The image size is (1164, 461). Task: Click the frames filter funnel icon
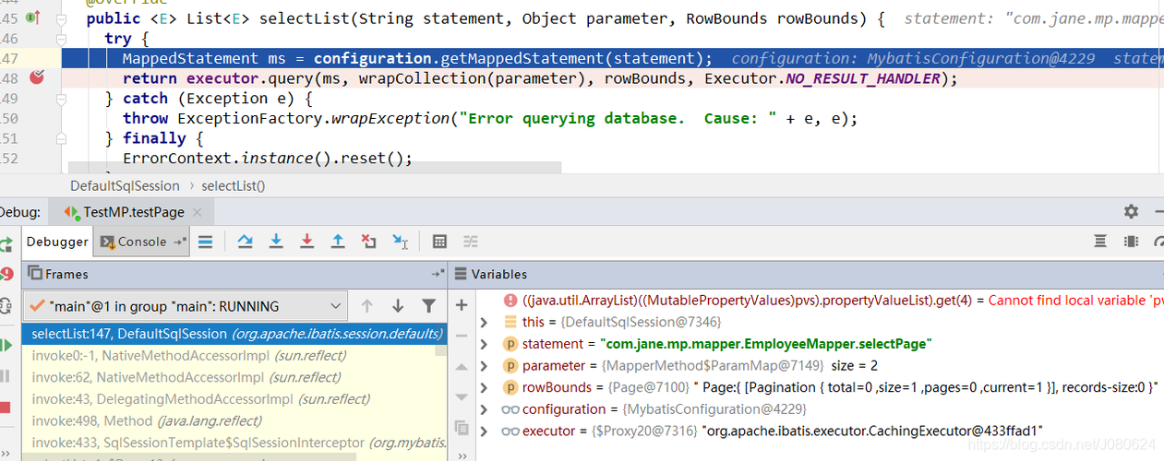tap(428, 306)
